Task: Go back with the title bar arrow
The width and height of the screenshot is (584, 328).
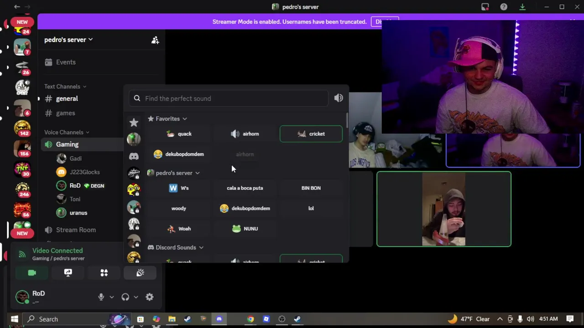Action: click(17, 7)
